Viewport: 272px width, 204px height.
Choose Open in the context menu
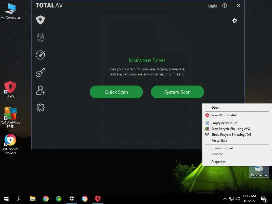coord(237,108)
